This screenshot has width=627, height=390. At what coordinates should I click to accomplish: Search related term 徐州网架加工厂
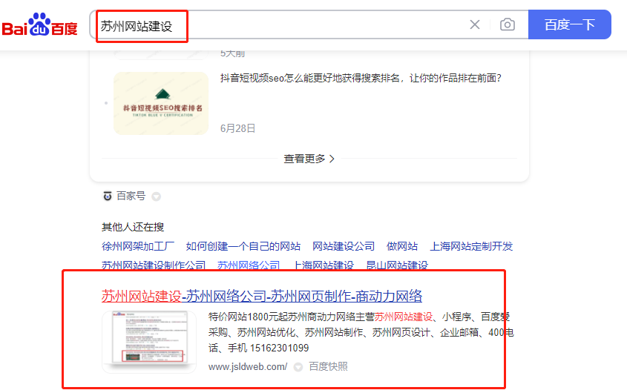pyautogui.click(x=138, y=246)
